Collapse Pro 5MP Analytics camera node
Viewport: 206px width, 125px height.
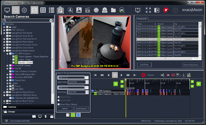tap(7, 54)
